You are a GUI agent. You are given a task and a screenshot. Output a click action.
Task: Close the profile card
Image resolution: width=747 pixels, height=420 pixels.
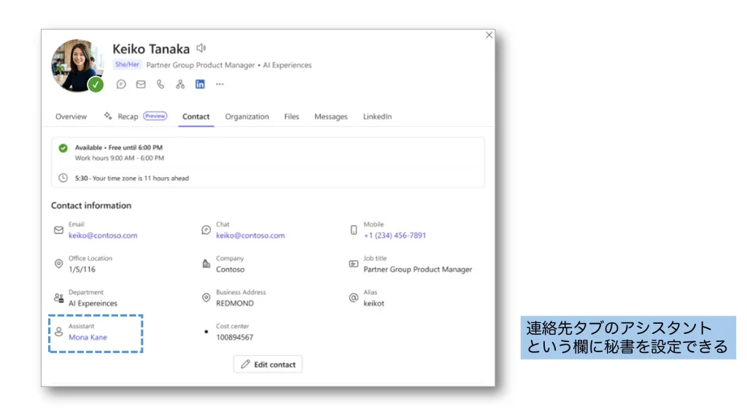(x=489, y=35)
